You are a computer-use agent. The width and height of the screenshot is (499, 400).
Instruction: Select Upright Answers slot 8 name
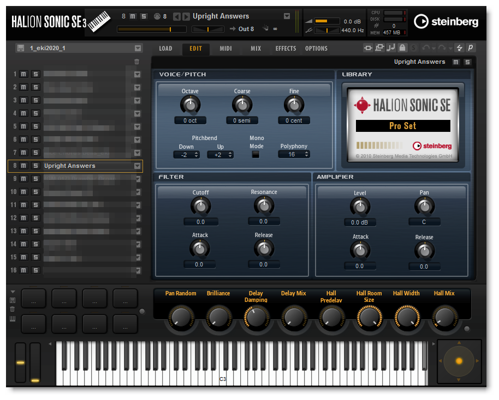[70, 166]
